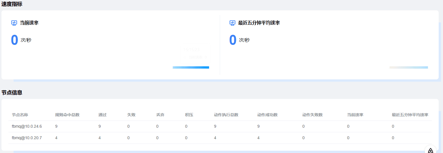Screen dimensions: 443x153
Task: Click 失败 value 0 for fbmq@10.0.24.6
Action: (129, 126)
